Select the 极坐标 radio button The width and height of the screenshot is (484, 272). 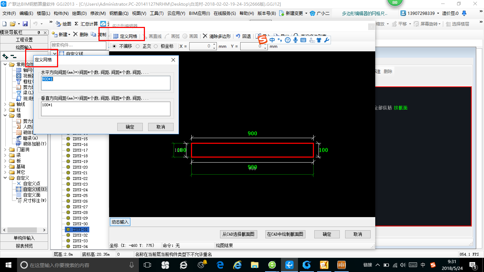(x=156, y=46)
